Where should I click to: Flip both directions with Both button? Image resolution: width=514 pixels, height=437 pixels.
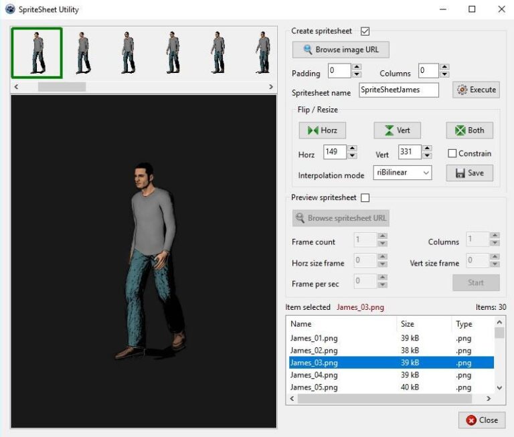click(469, 130)
